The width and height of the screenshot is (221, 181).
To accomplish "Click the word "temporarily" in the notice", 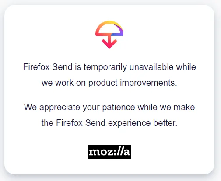I will pyautogui.click(x=105, y=67).
